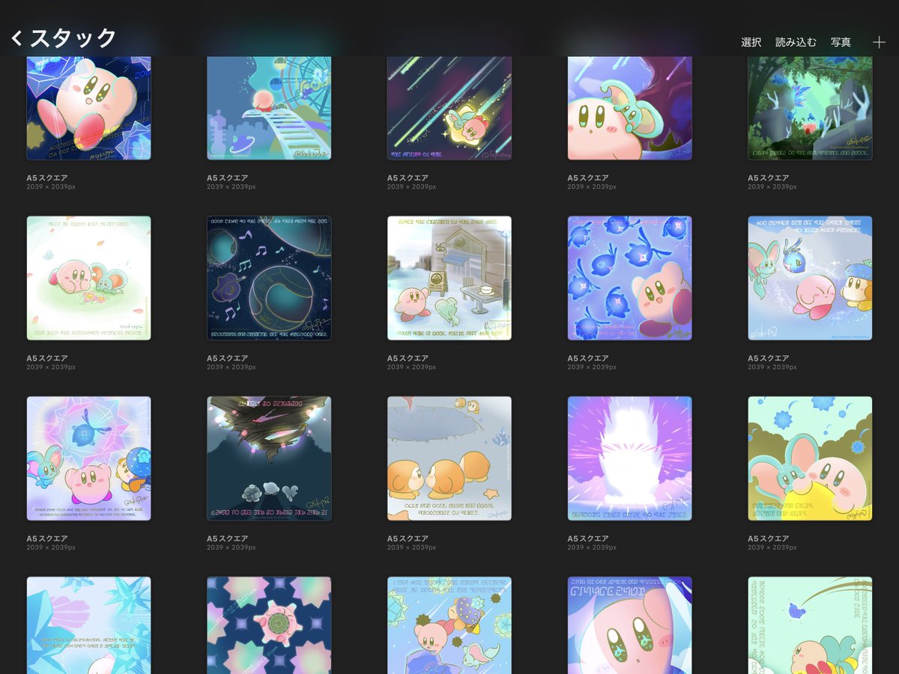Open artwork of two Waddle Dees by a crater

tap(449, 458)
